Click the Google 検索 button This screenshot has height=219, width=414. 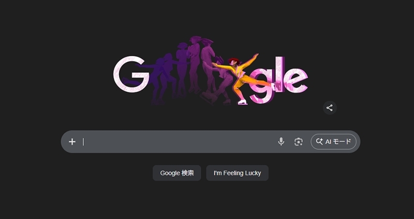(177, 173)
